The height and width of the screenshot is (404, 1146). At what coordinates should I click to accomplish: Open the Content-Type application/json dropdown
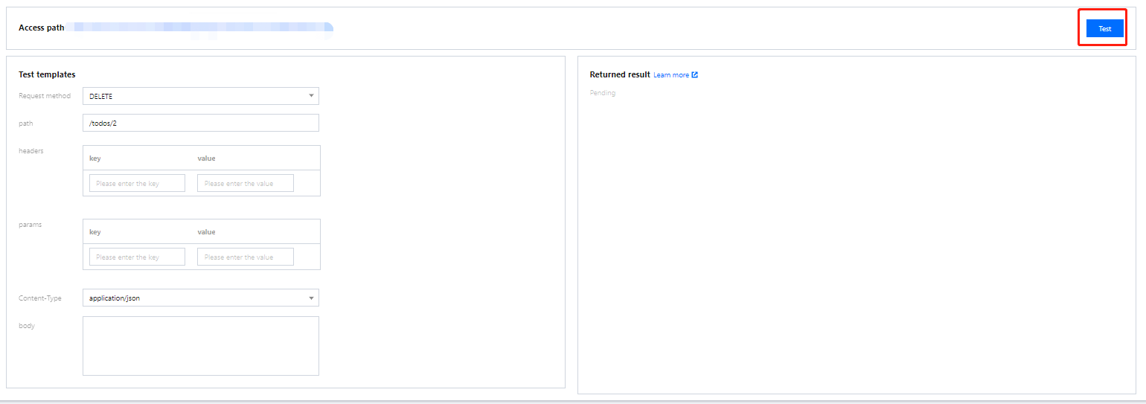[x=201, y=298]
